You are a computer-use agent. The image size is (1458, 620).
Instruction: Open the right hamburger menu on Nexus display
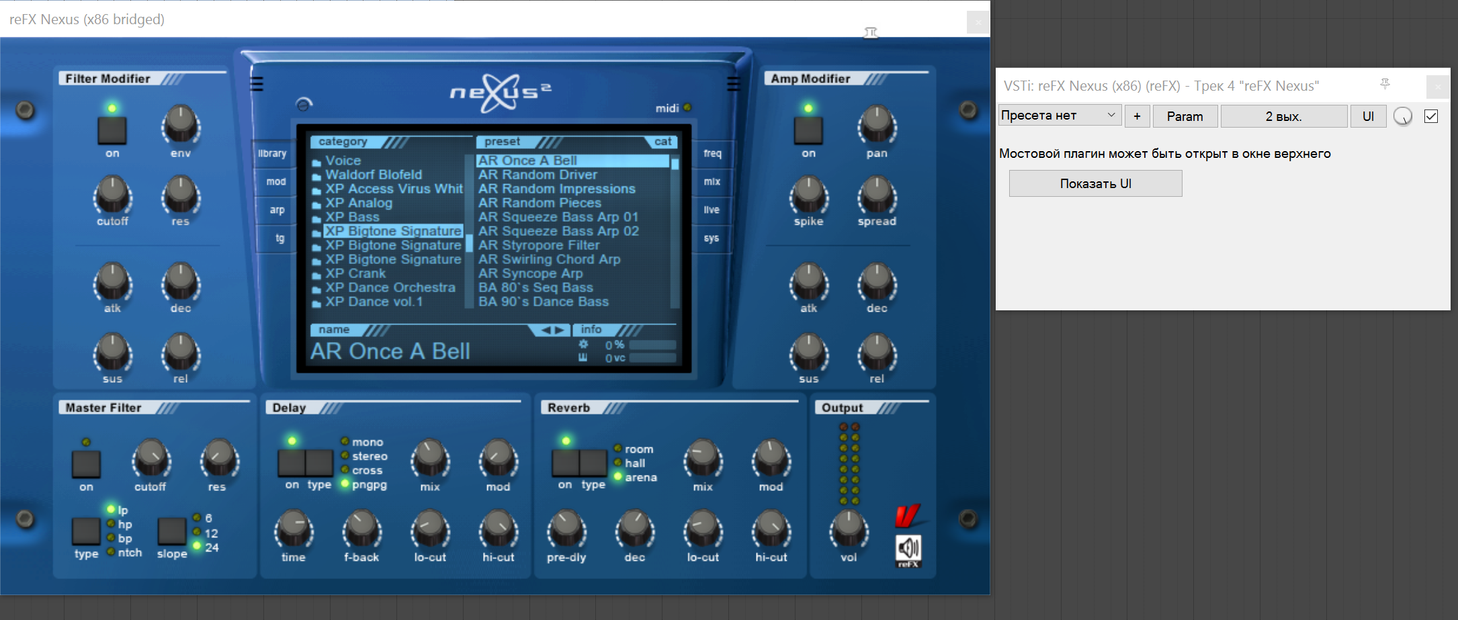(x=734, y=84)
